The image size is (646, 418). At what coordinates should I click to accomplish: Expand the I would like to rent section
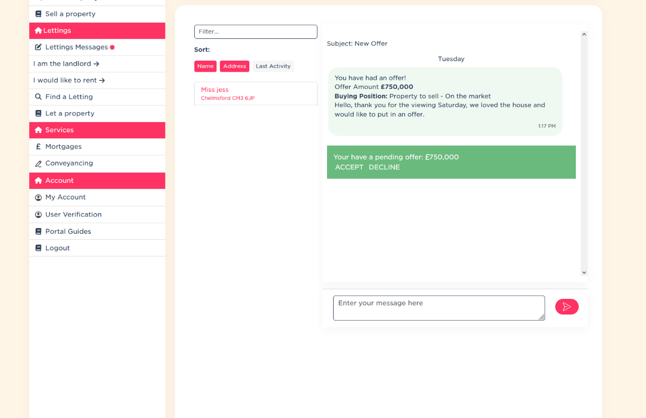(x=69, y=80)
